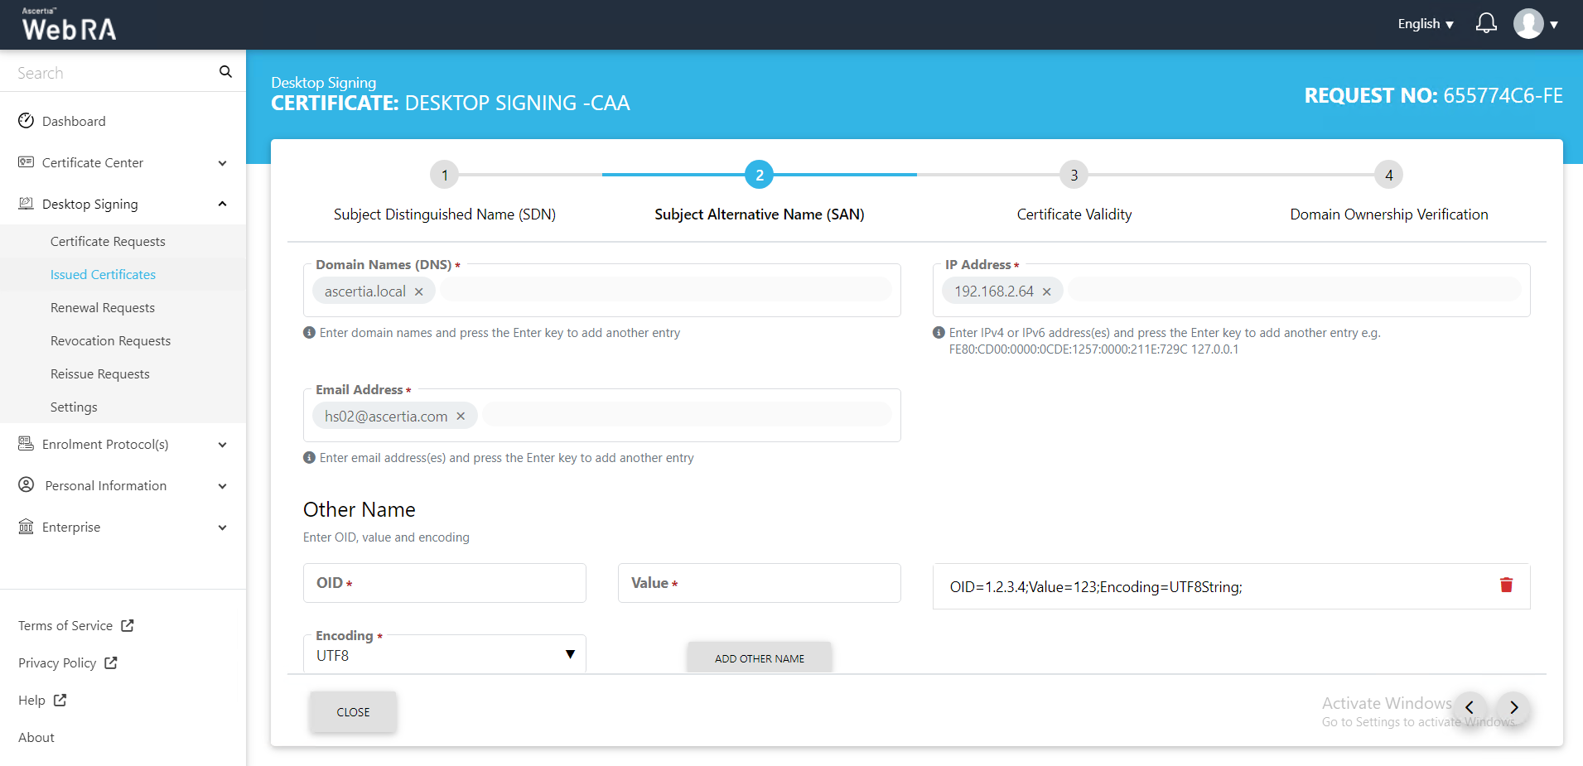
Task: Click into the OID input field
Action: point(445,583)
